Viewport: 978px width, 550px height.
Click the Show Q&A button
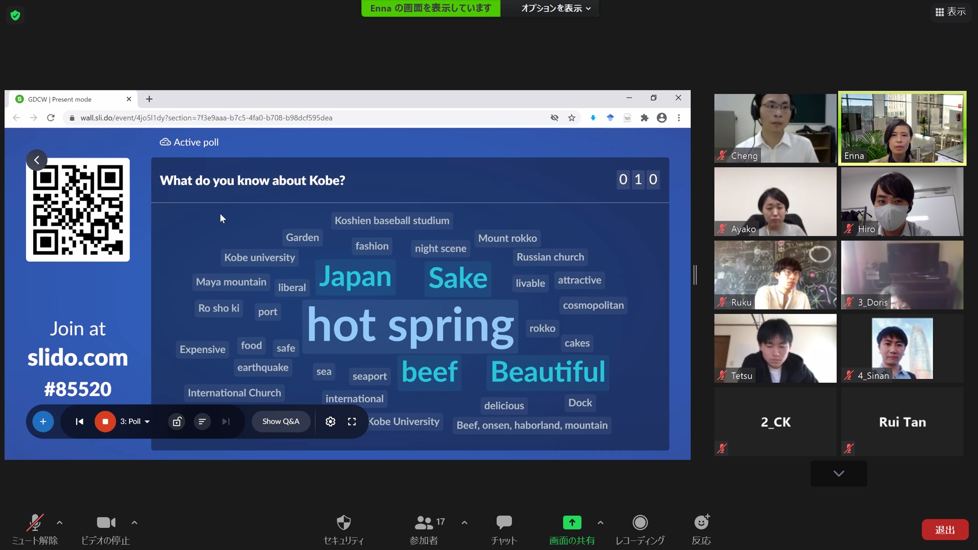click(281, 421)
